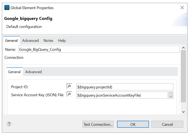Click the scrollbar up arrow
Screen dimensions: 190x134
183,48
